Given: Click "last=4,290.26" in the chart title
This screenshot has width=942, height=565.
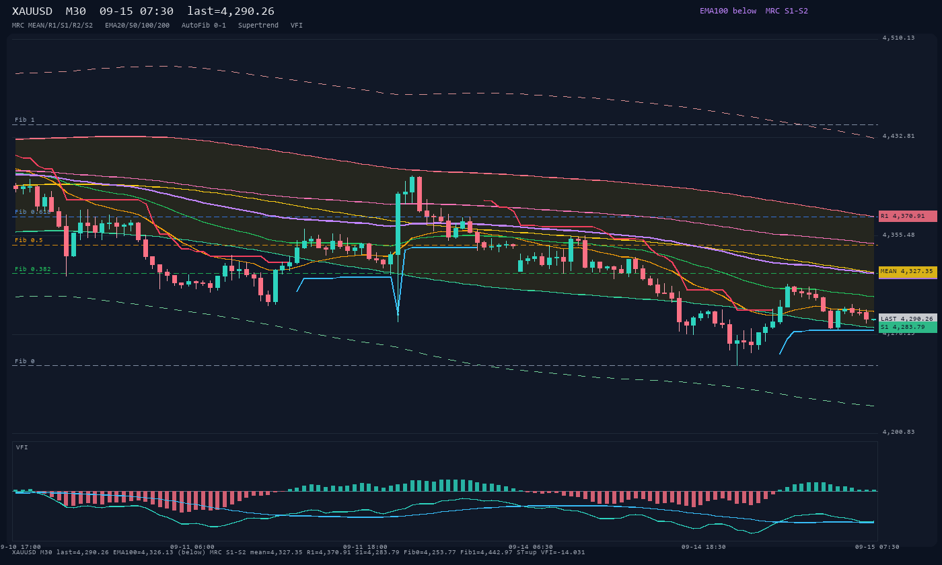Looking at the screenshot, I should (x=231, y=11).
